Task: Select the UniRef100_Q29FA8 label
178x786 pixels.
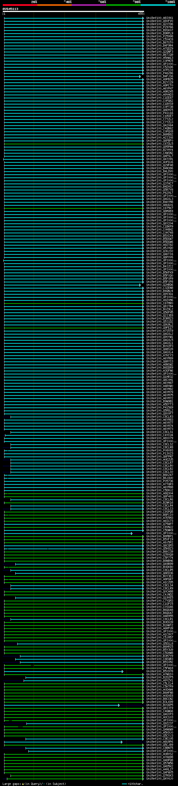Action: (x=159, y=165)
